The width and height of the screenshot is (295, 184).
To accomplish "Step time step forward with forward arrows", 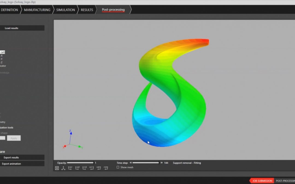I will coord(162,163).
